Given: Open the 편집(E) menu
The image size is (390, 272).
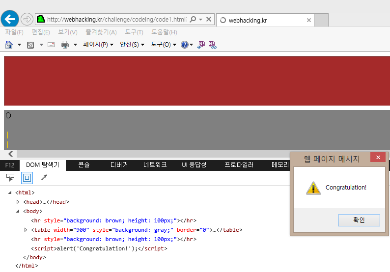Looking at the screenshot, I should (x=41, y=32).
